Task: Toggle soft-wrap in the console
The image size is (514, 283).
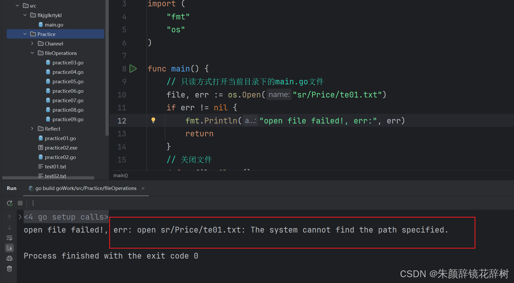Action: coord(9,238)
